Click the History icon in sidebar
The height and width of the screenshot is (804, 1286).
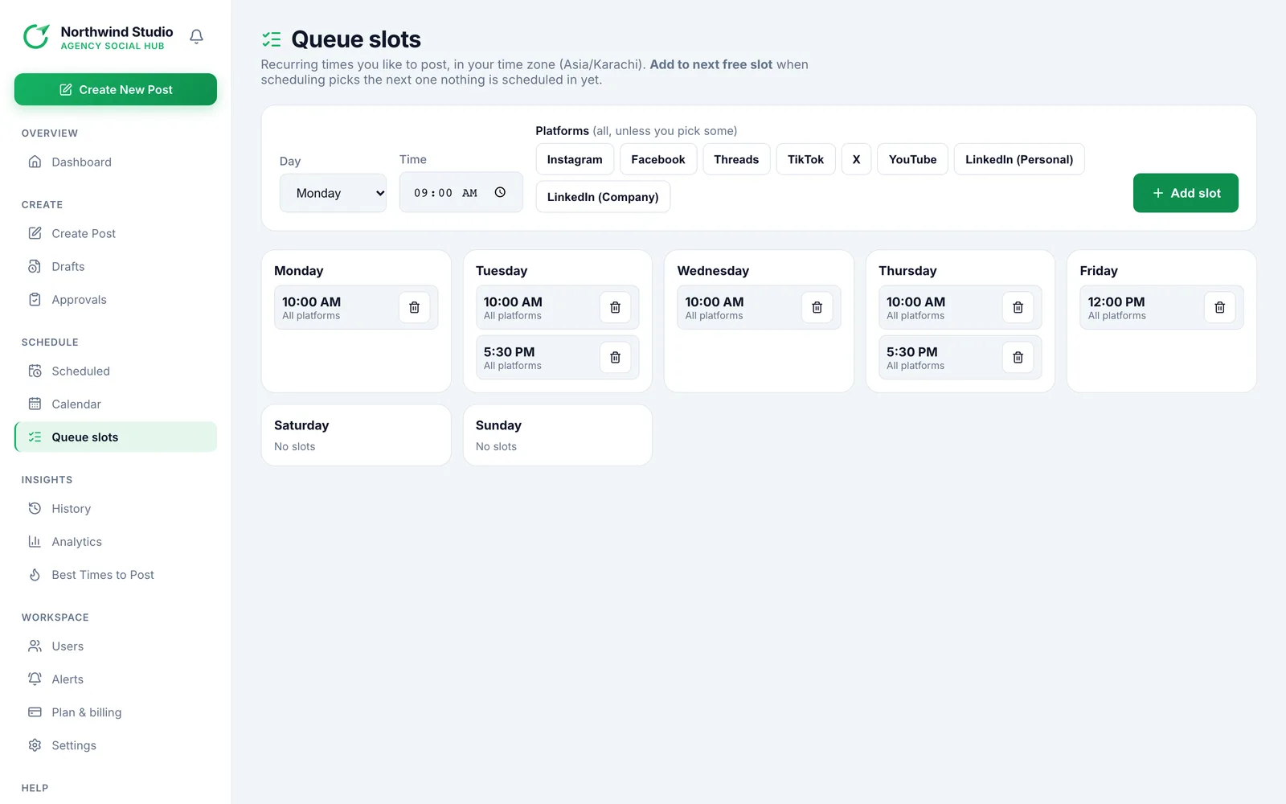coord(35,508)
